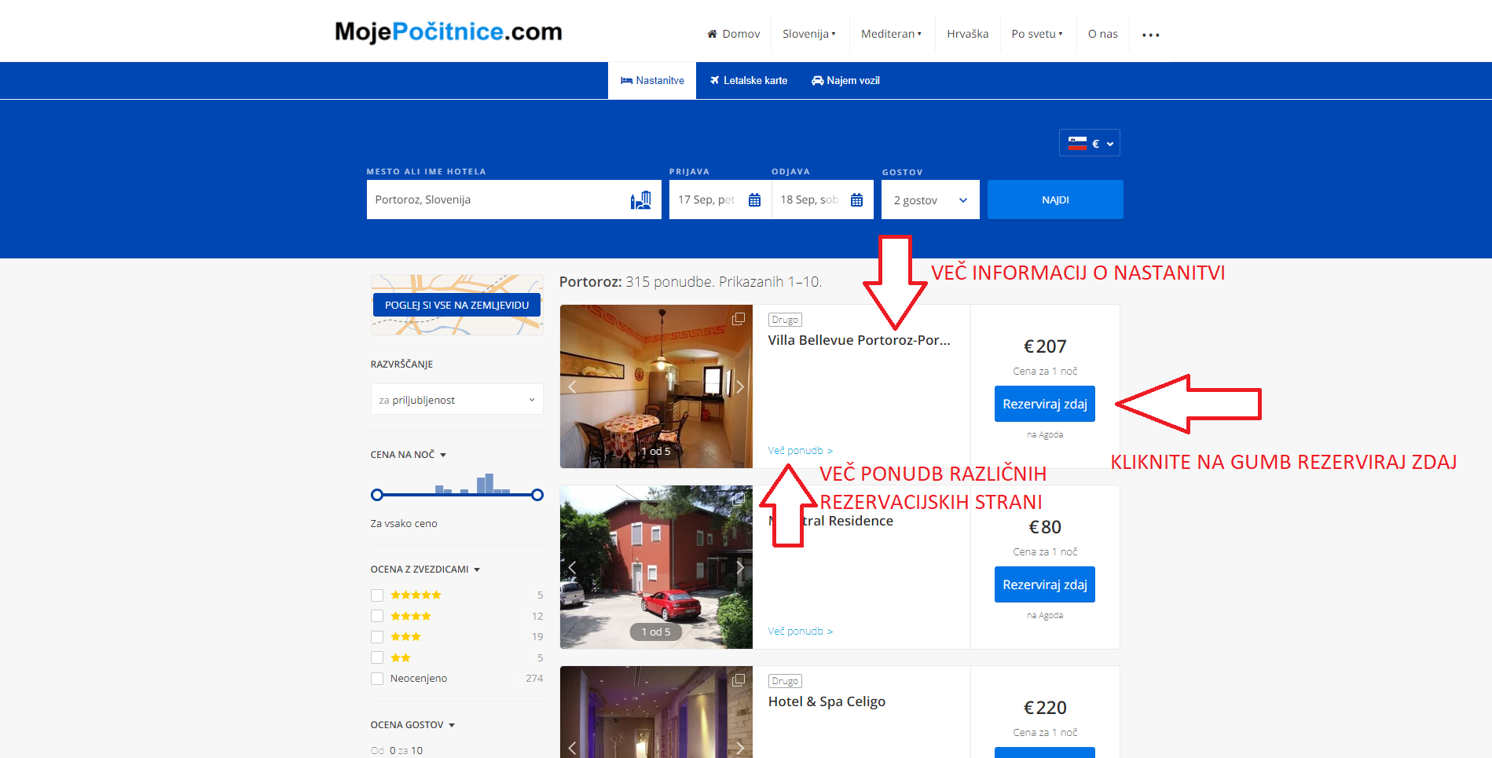Image resolution: width=1492 pixels, height=758 pixels.
Task: Check the three-star rating filter
Action: (377, 637)
